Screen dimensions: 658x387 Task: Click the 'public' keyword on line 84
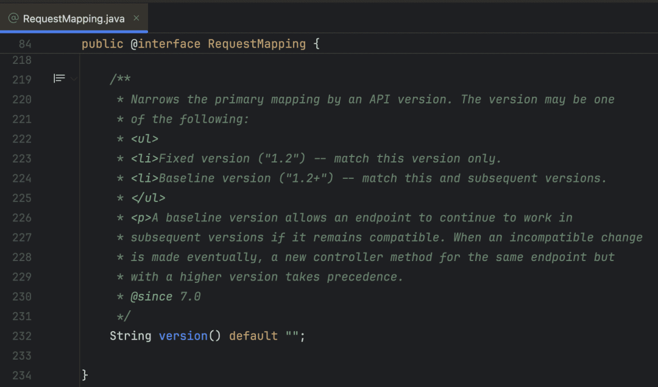point(102,44)
